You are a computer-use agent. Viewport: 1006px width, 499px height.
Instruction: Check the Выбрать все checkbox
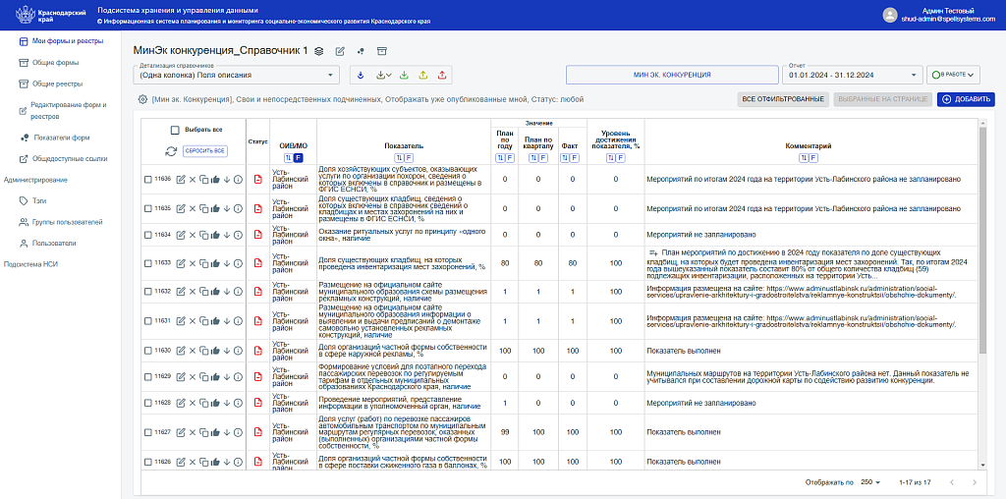click(x=175, y=130)
